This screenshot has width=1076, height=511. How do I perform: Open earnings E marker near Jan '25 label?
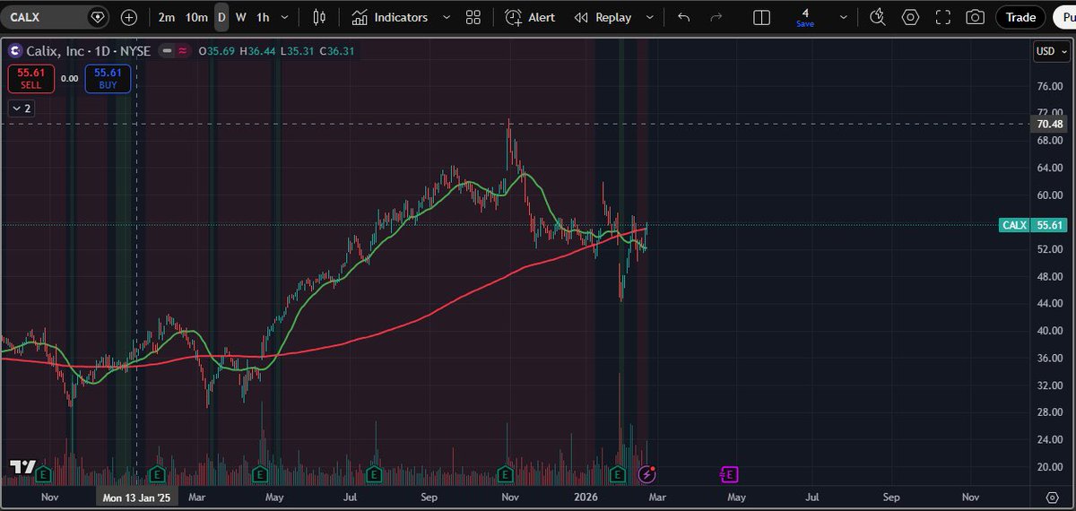tap(157, 472)
